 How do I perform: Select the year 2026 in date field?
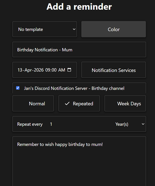39,70
